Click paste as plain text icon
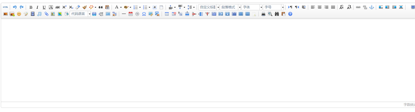This screenshot has width=415, height=112. 107,7
